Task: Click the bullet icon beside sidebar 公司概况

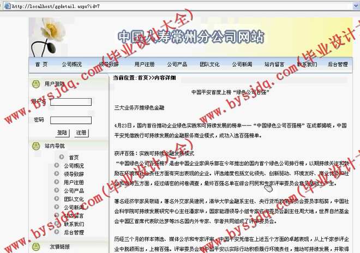Action: [57, 166]
